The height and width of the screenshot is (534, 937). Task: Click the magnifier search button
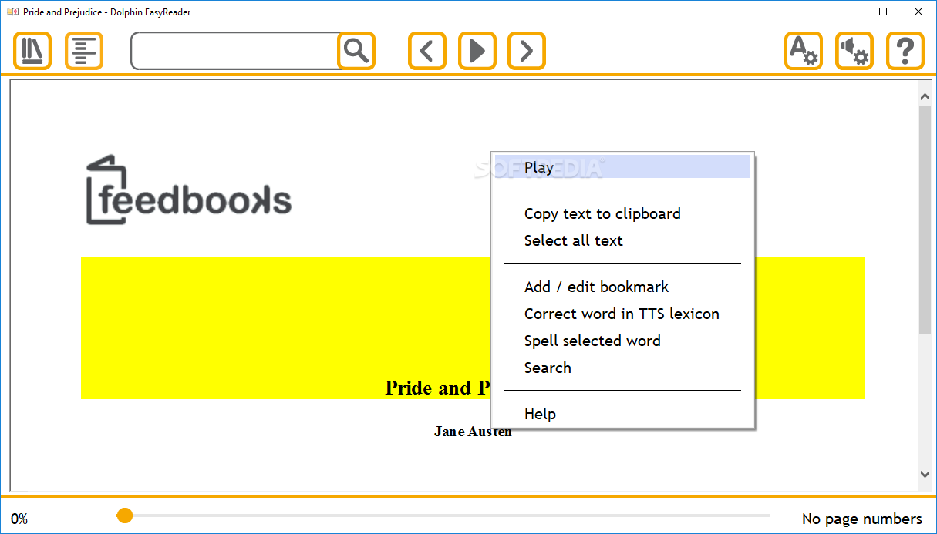coord(356,52)
